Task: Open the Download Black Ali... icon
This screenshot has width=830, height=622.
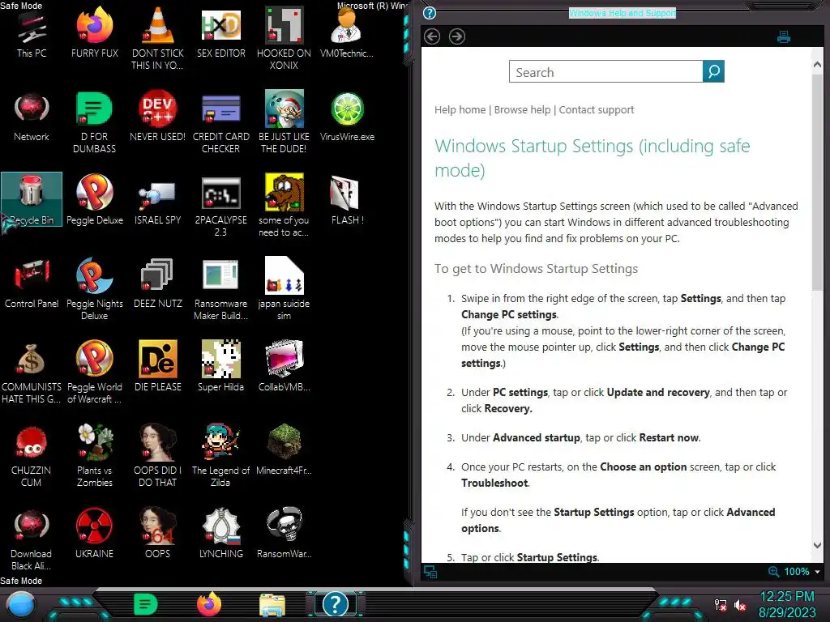Action: click(32, 539)
